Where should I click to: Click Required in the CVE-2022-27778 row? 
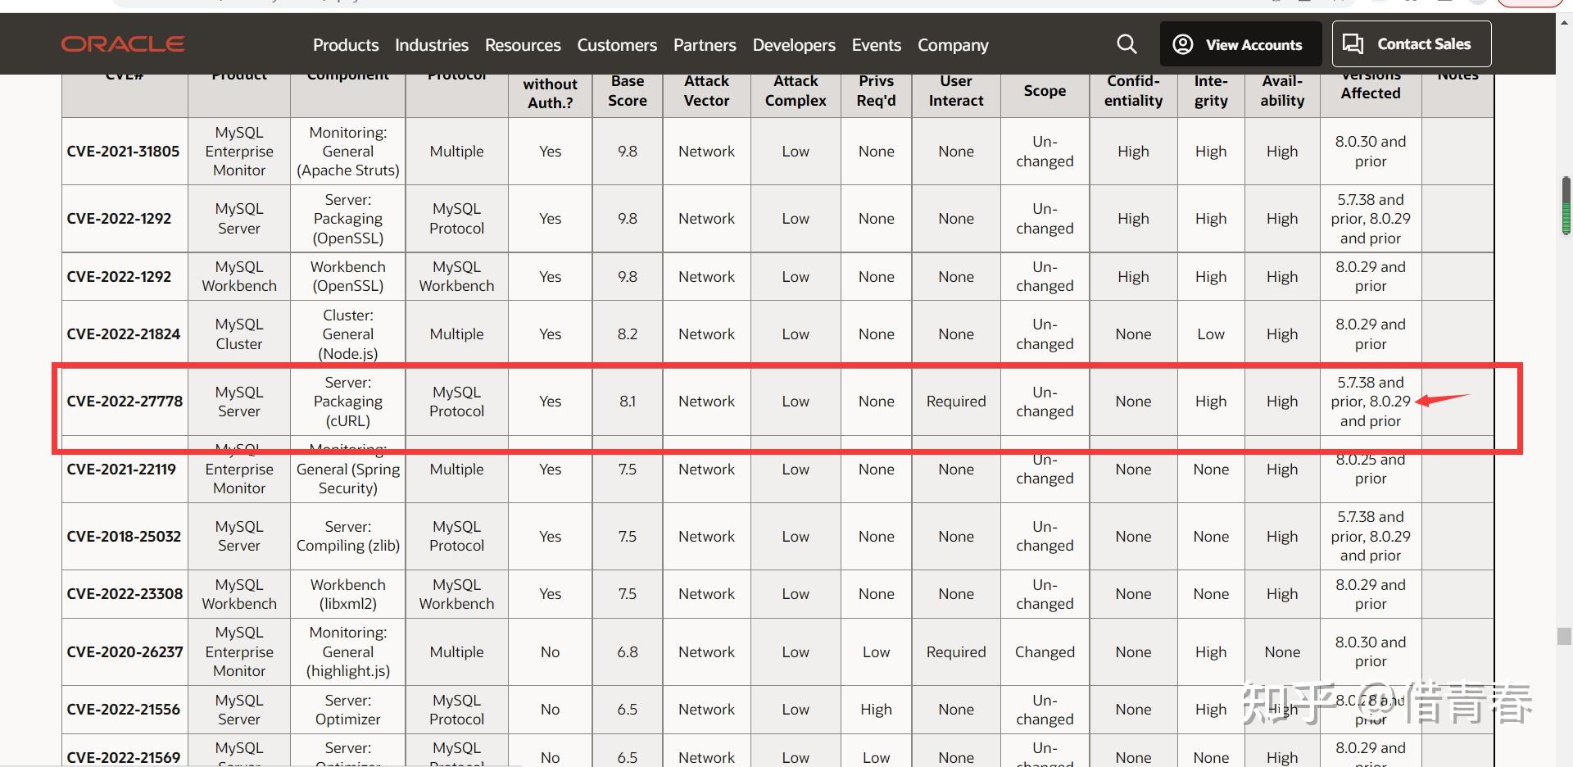(x=956, y=402)
